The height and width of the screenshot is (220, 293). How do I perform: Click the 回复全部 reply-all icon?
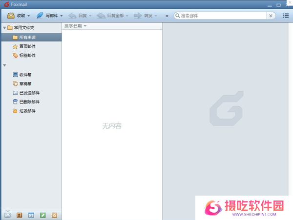point(101,16)
